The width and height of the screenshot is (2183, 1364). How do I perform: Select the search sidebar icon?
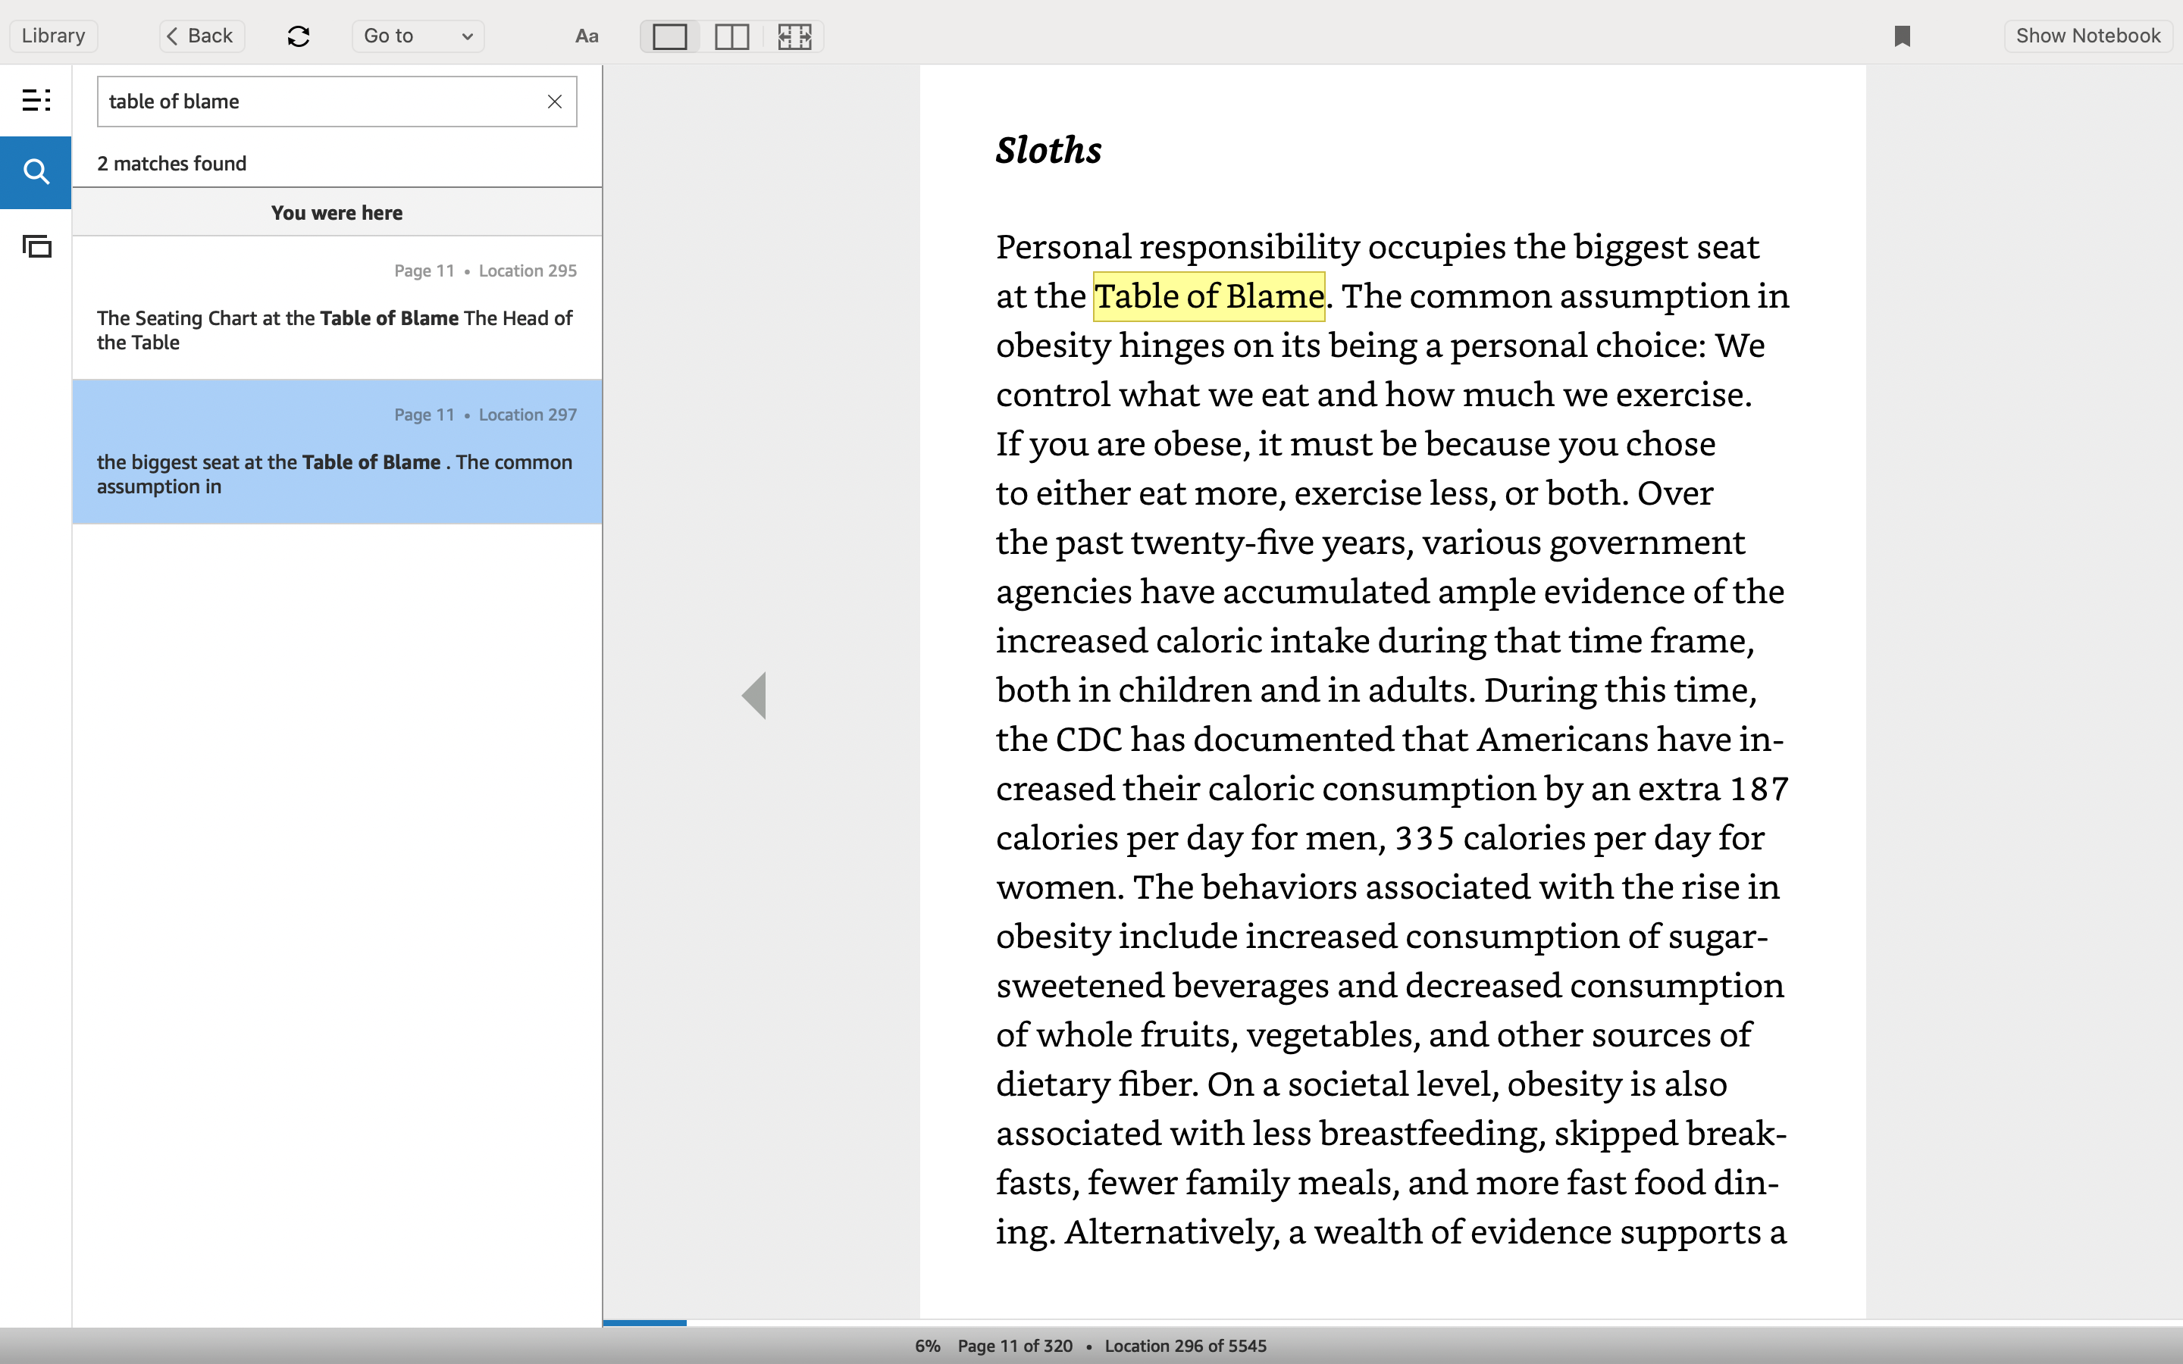pyautogui.click(x=36, y=172)
